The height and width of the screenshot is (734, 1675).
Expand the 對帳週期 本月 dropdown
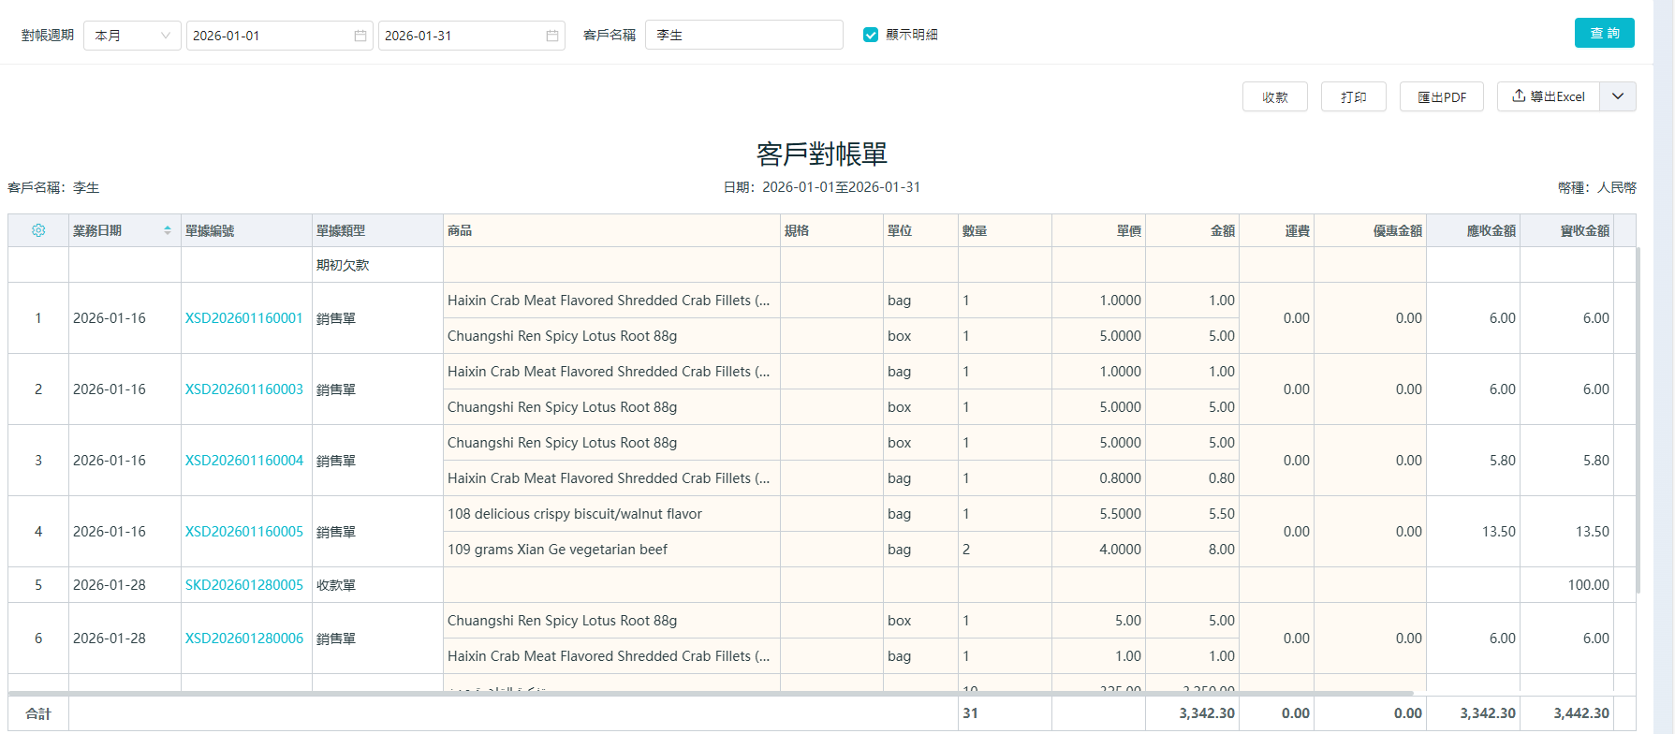[x=132, y=36]
